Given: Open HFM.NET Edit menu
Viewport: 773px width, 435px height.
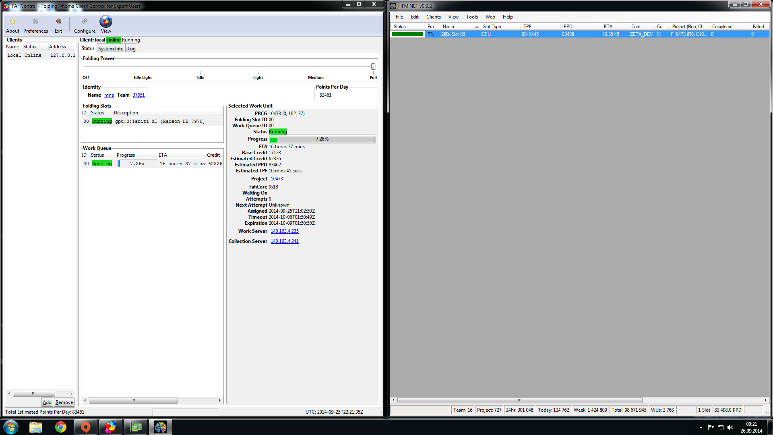Looking at the screenshot, I should click(x=415, y=17).
